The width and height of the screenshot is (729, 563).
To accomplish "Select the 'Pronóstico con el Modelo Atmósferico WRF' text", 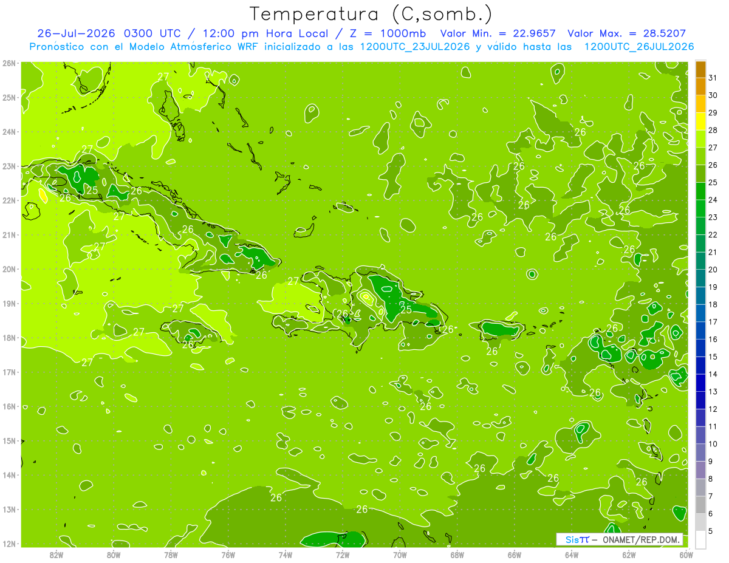I will pos(145,47).
